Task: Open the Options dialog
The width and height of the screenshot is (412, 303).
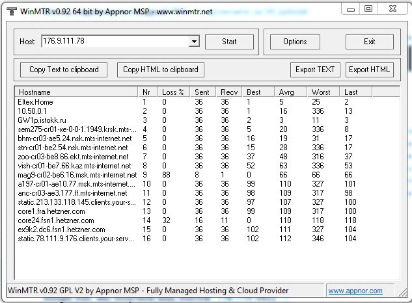Action: click(x=295, y=42)
